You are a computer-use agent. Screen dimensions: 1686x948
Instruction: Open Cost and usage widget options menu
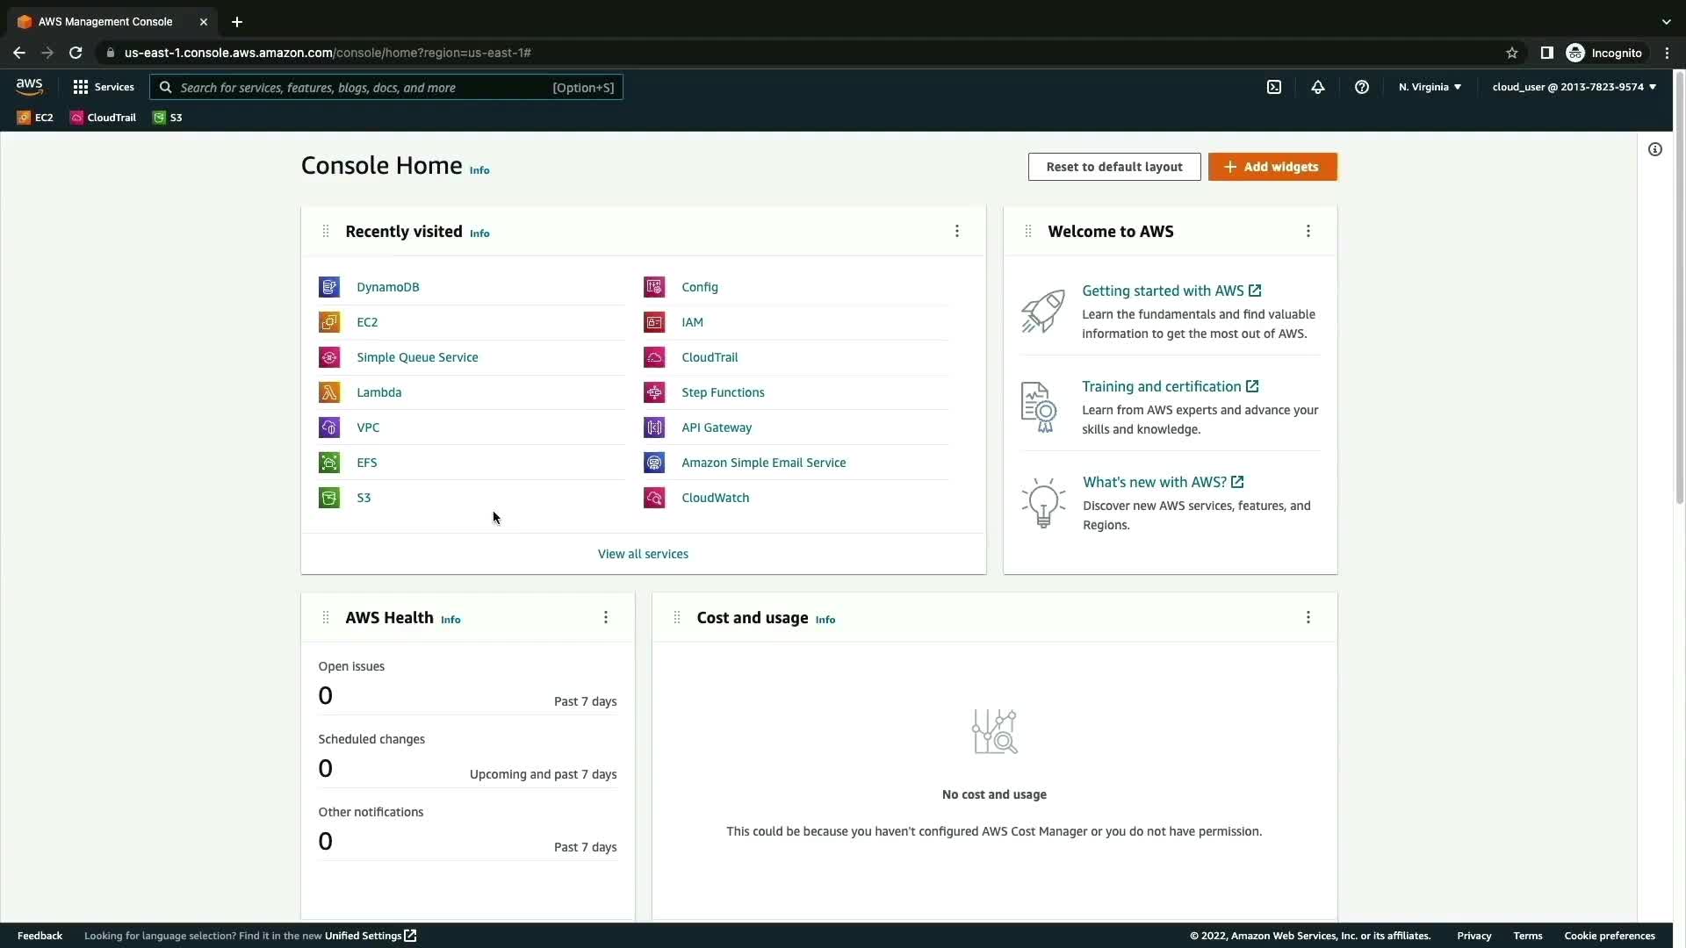click(x=1308, y=617)
